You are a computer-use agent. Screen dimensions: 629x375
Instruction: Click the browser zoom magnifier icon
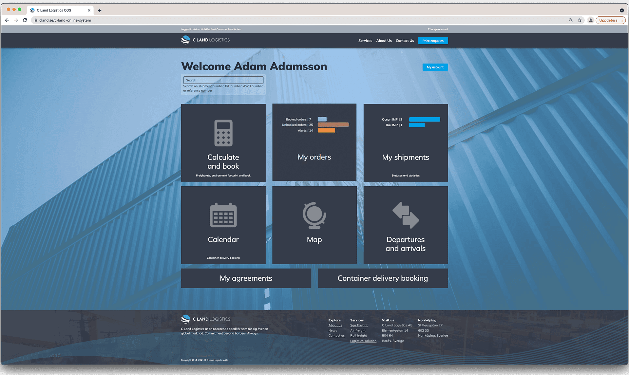(571, 20)
